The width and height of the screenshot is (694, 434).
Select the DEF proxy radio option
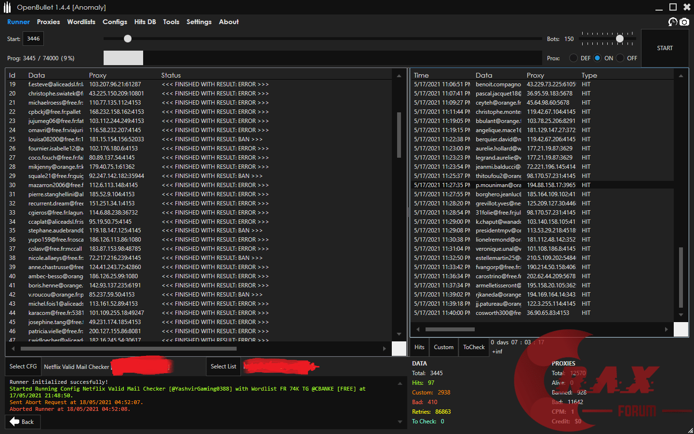click(x=574, y=58)
